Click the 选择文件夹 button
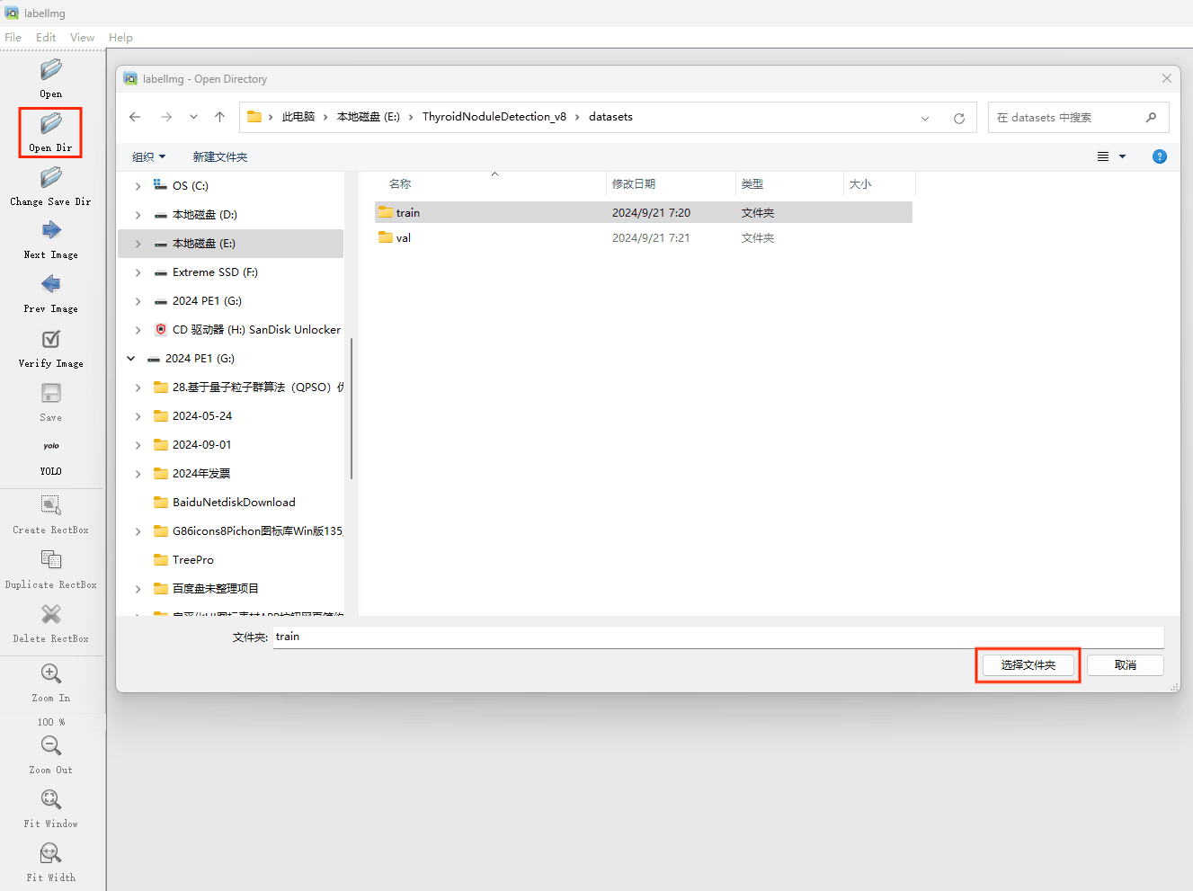Screen dimensions: 1193x891 [x=1028, y=665]
